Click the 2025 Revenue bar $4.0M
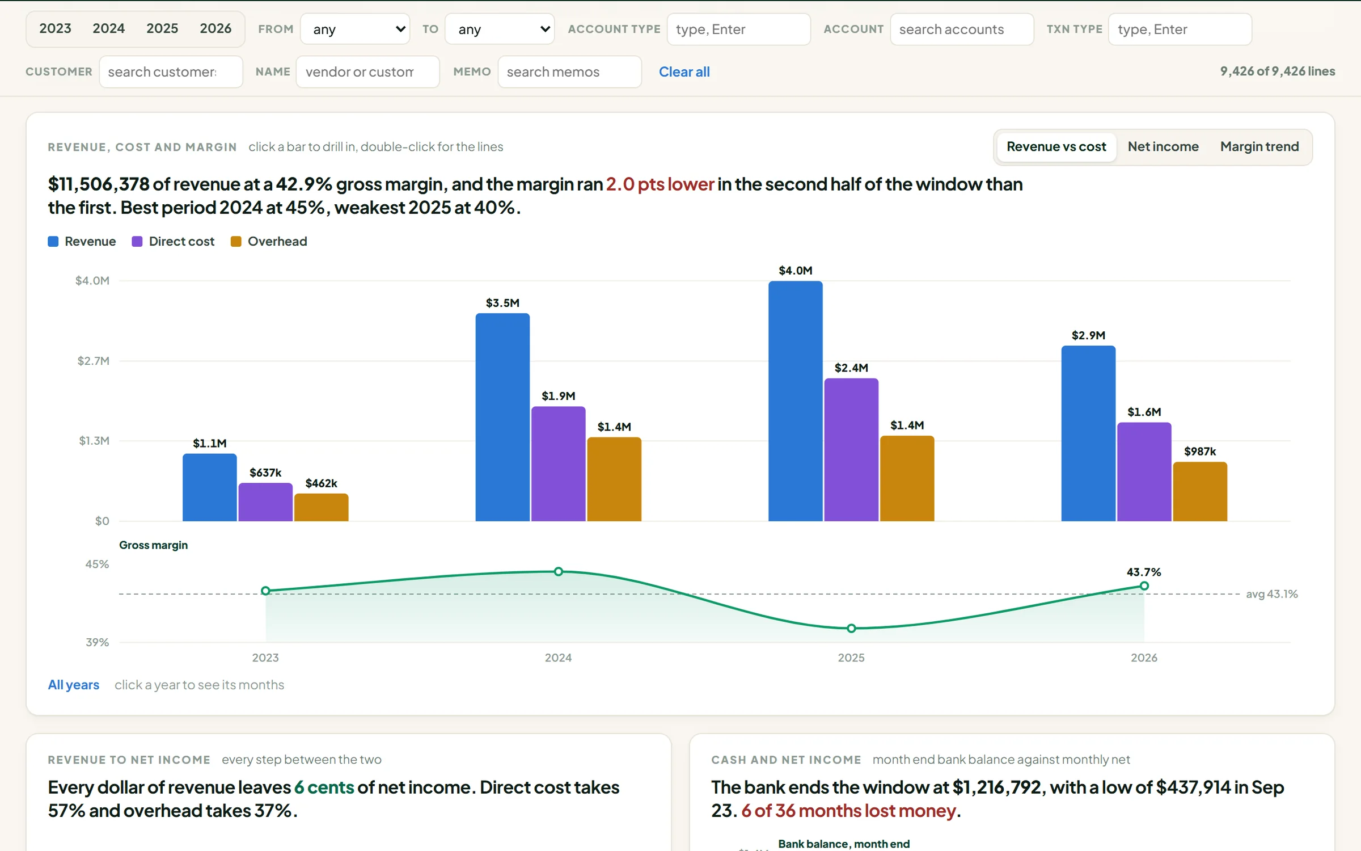 click(x=795, y=401)
